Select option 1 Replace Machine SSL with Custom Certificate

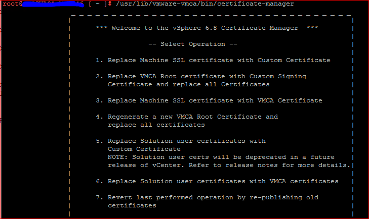pyautogui.click(x=213, y=60)
